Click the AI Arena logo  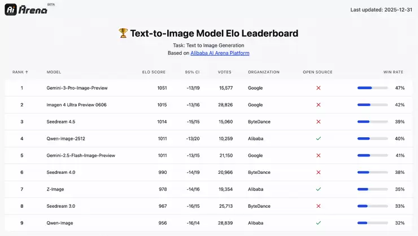pos(26,10)
